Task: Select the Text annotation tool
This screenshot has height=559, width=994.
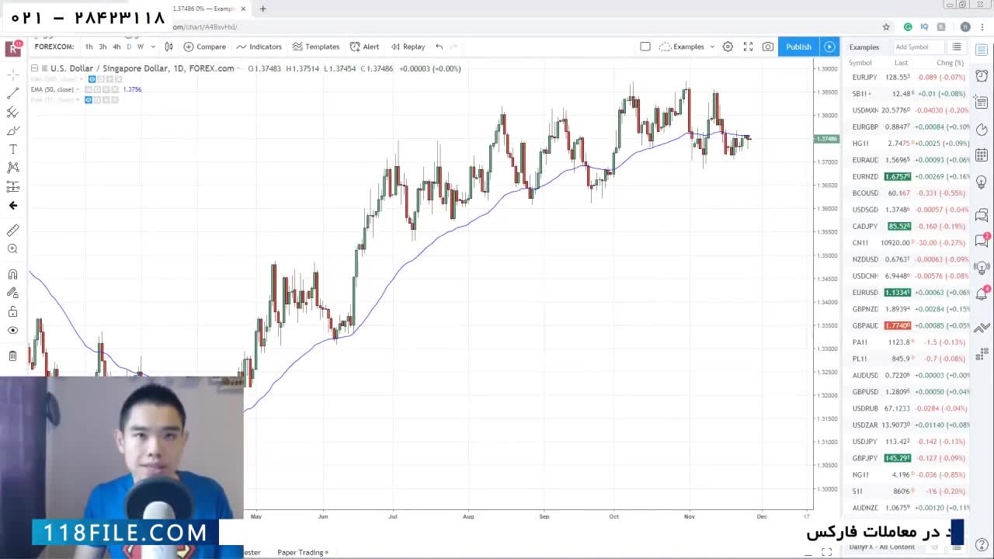Action: pos(13,149)
